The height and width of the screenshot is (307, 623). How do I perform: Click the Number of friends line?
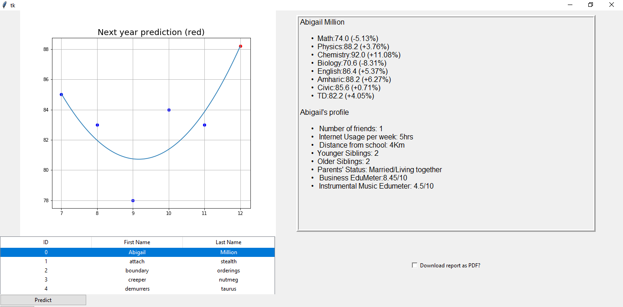351,129
